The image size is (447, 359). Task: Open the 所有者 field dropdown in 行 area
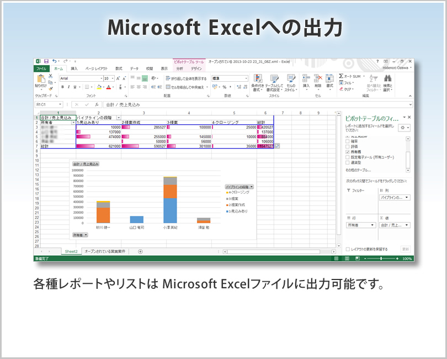372,225
